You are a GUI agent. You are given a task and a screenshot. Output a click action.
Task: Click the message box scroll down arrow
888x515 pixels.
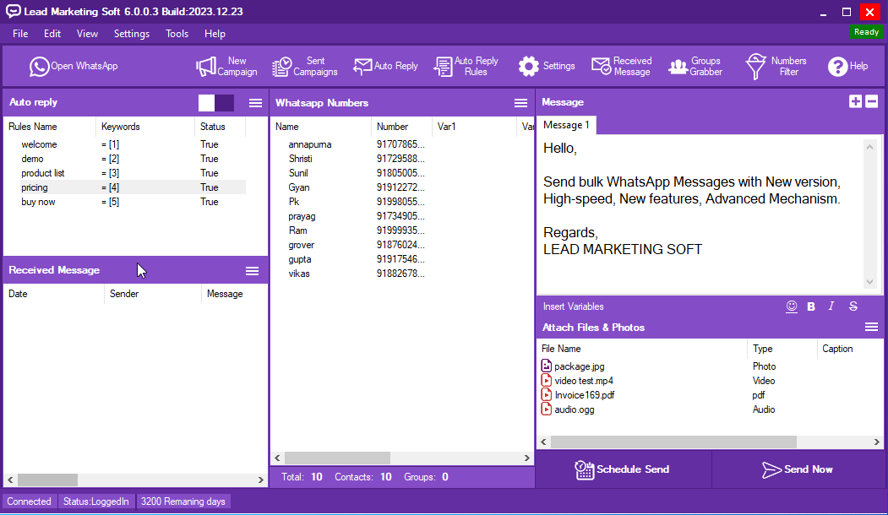coord(870,282)
